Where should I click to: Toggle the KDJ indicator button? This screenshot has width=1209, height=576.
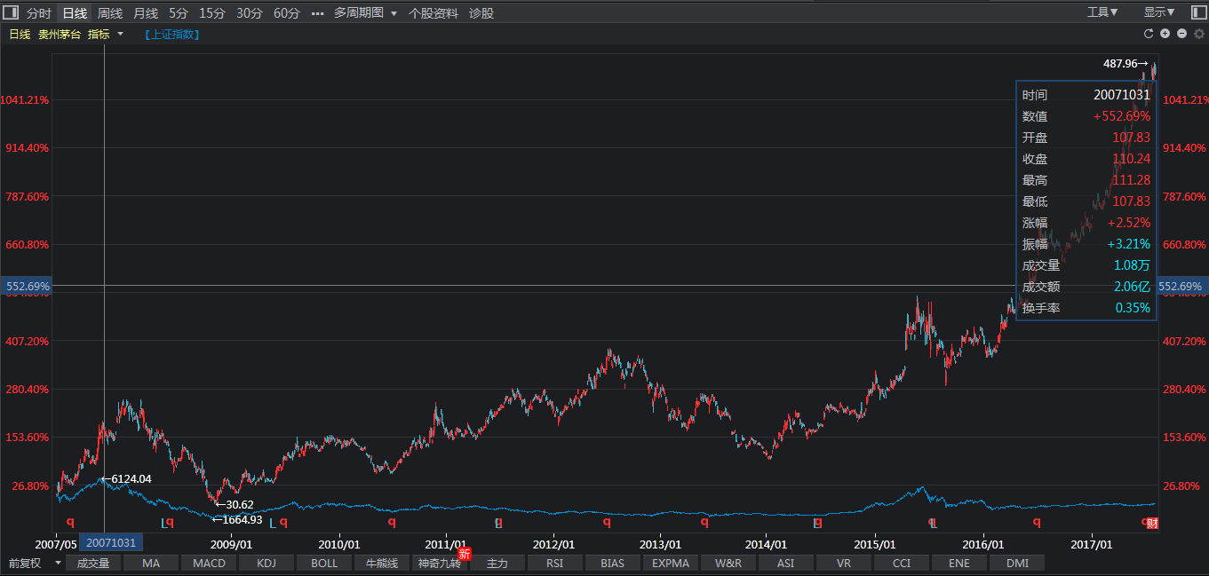click(266, 563)
